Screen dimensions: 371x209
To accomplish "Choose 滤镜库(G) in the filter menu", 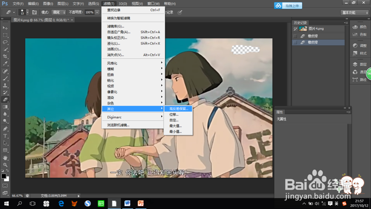I will pyautogui.click(x=133, y=26).
